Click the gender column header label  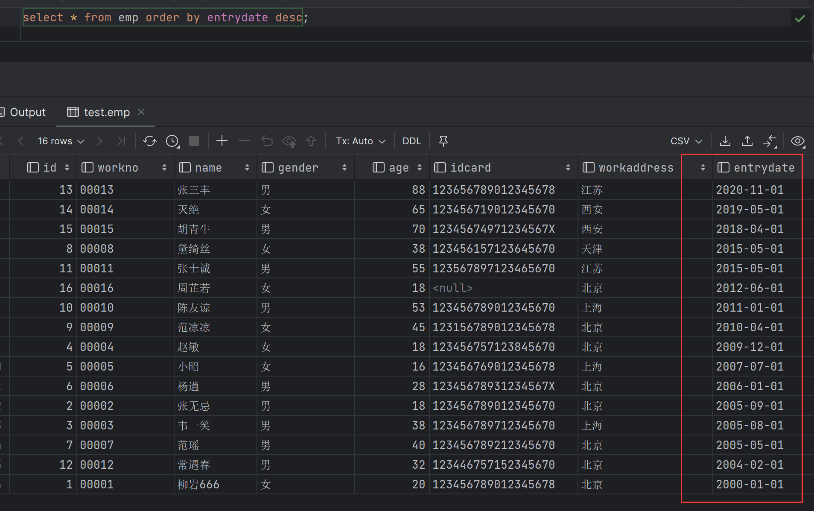298,167
